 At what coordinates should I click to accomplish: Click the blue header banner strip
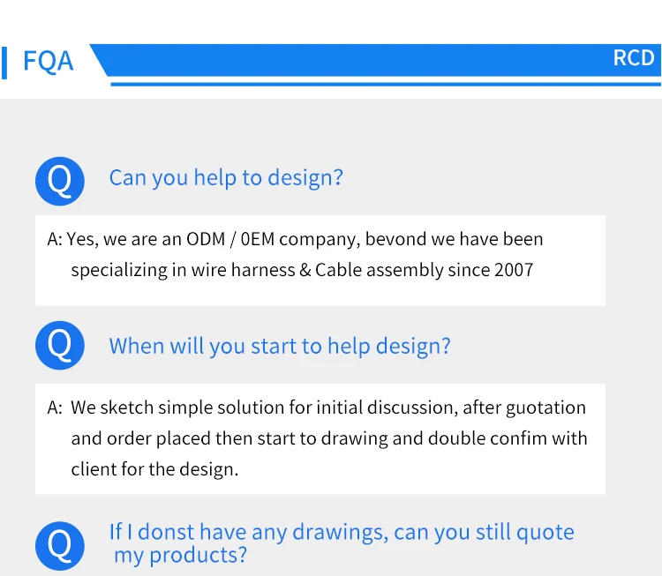[x=375, y=60]
